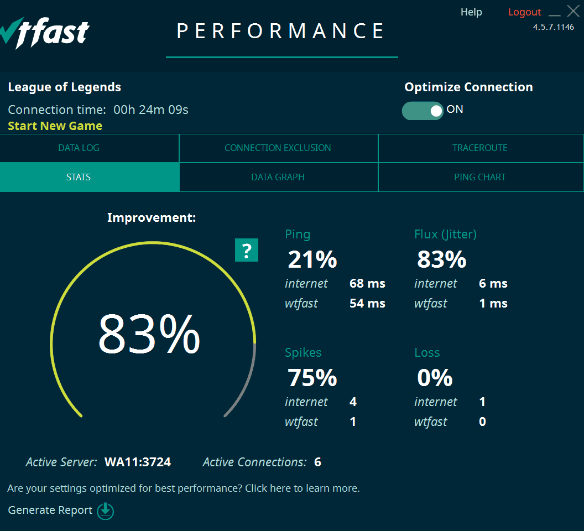Switch to the PING CHART tab
This screenshot has height=531, width=584.
[x=479, y=177]
